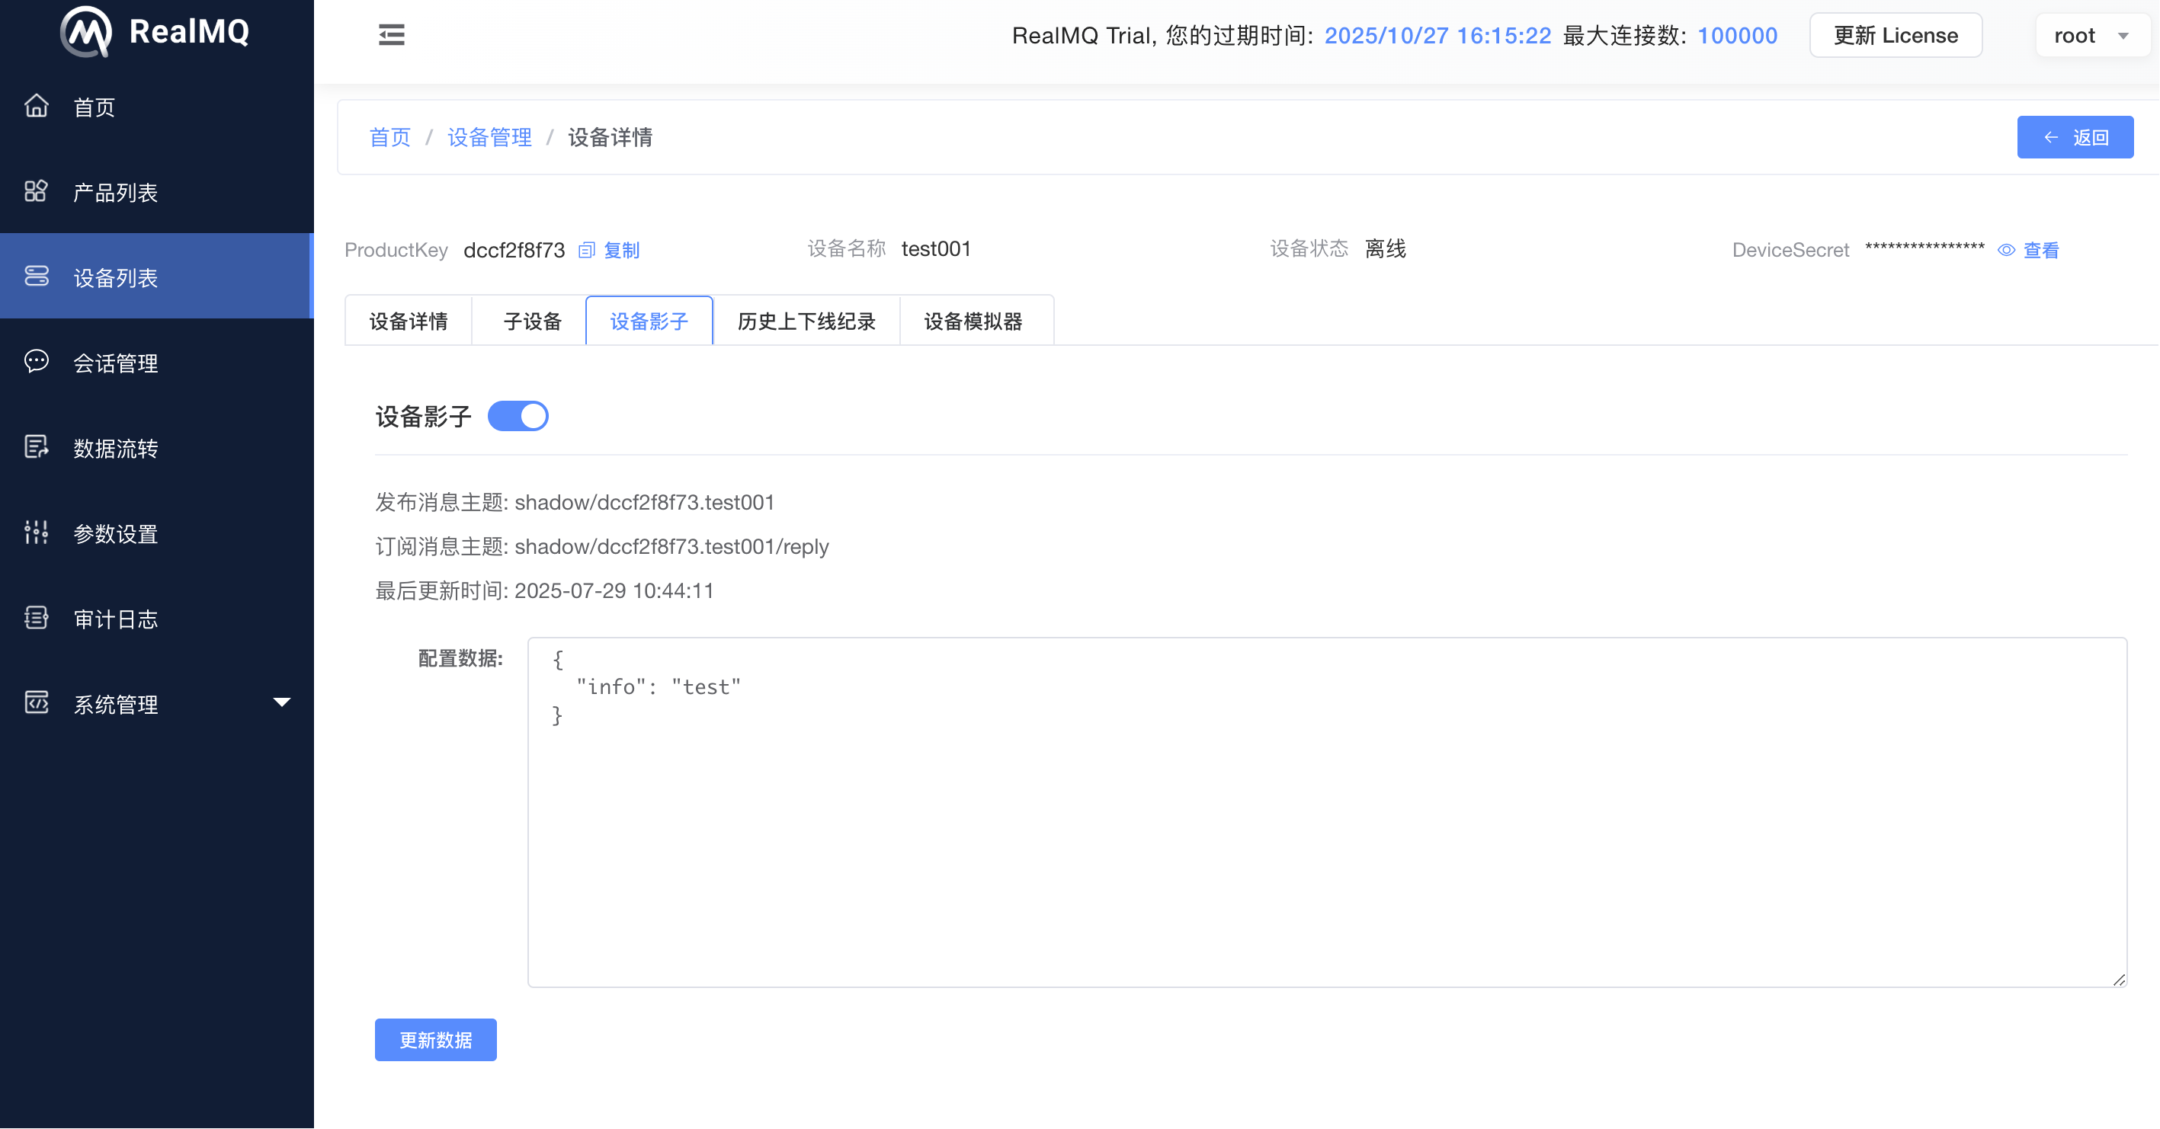This screenshot has width=2160, height=1129.
Task: Click the session management chat icon
Action: pyautogui.click(x=36, y=362)
